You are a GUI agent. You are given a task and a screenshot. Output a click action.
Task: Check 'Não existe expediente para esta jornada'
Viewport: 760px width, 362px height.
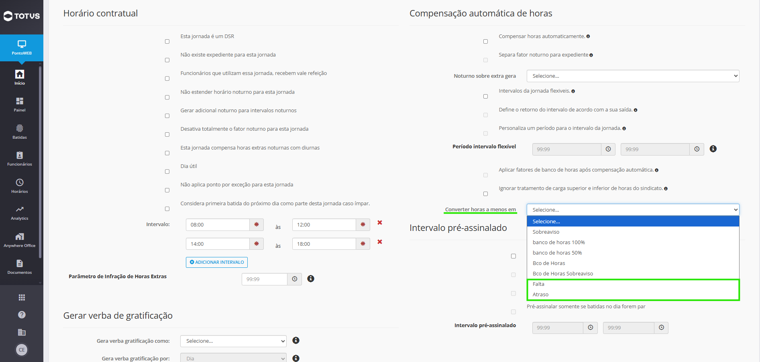(167, 60)
